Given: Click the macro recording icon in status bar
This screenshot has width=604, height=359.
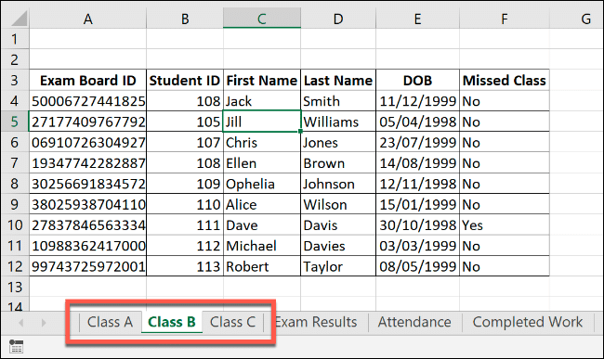Looking at the screenshot, I should (16, 346).
